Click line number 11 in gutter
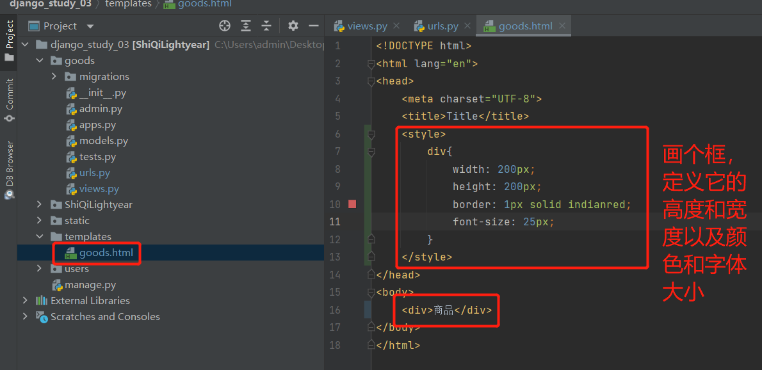This screenshot has width=762, height=370. pyautogui.click(x=335, y=222)
